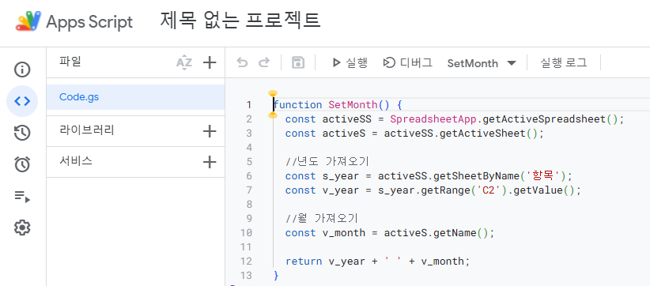Click the 파일 section header
The width and height of the screenshot is (650, 286).
(70, 62)
